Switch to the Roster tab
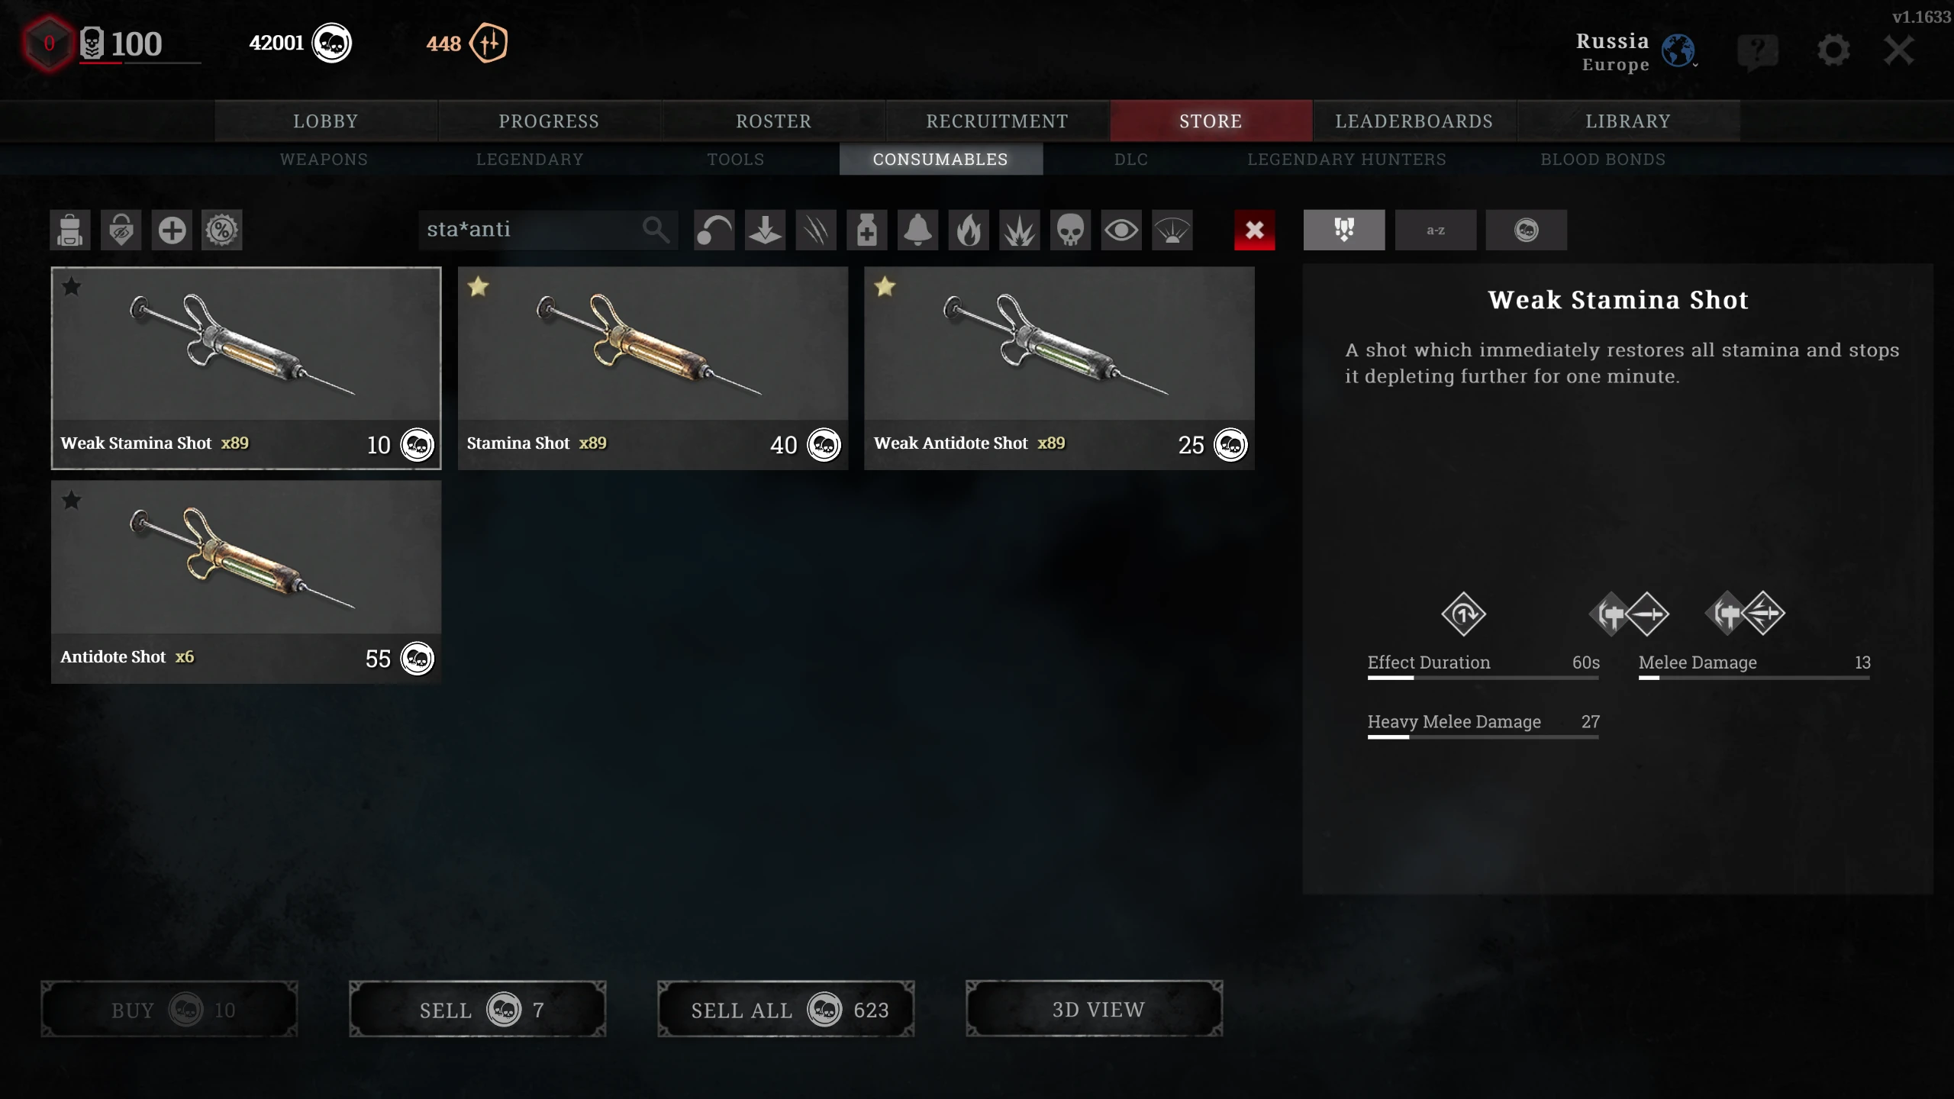1954x1099 pixels. coord(773,121)
